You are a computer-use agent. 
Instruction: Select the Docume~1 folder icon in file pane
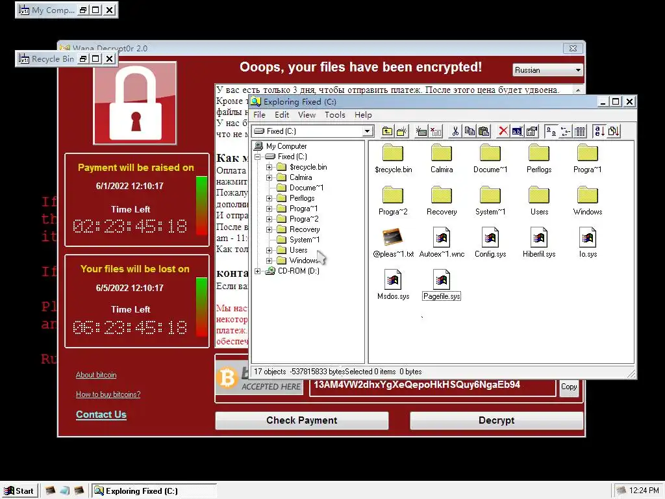[490, 153]
